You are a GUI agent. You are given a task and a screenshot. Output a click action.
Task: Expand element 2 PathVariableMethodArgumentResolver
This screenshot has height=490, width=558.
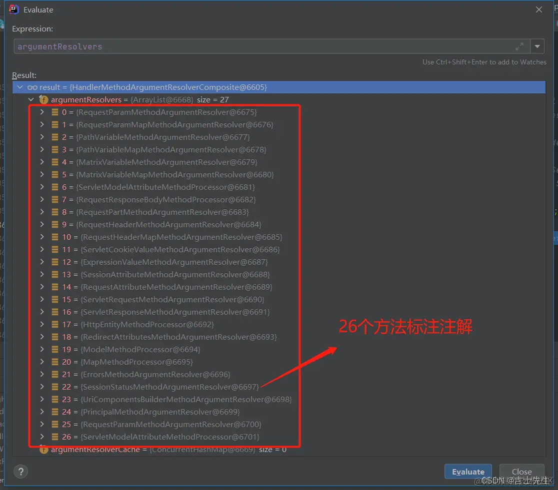[42, 137]
